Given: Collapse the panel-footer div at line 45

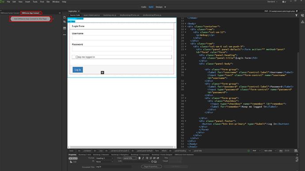Looking at the screenshot, I should point(185,121).
